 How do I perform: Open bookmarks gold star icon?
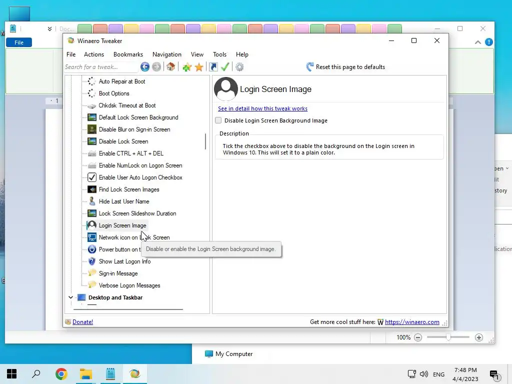coord(199,67)
